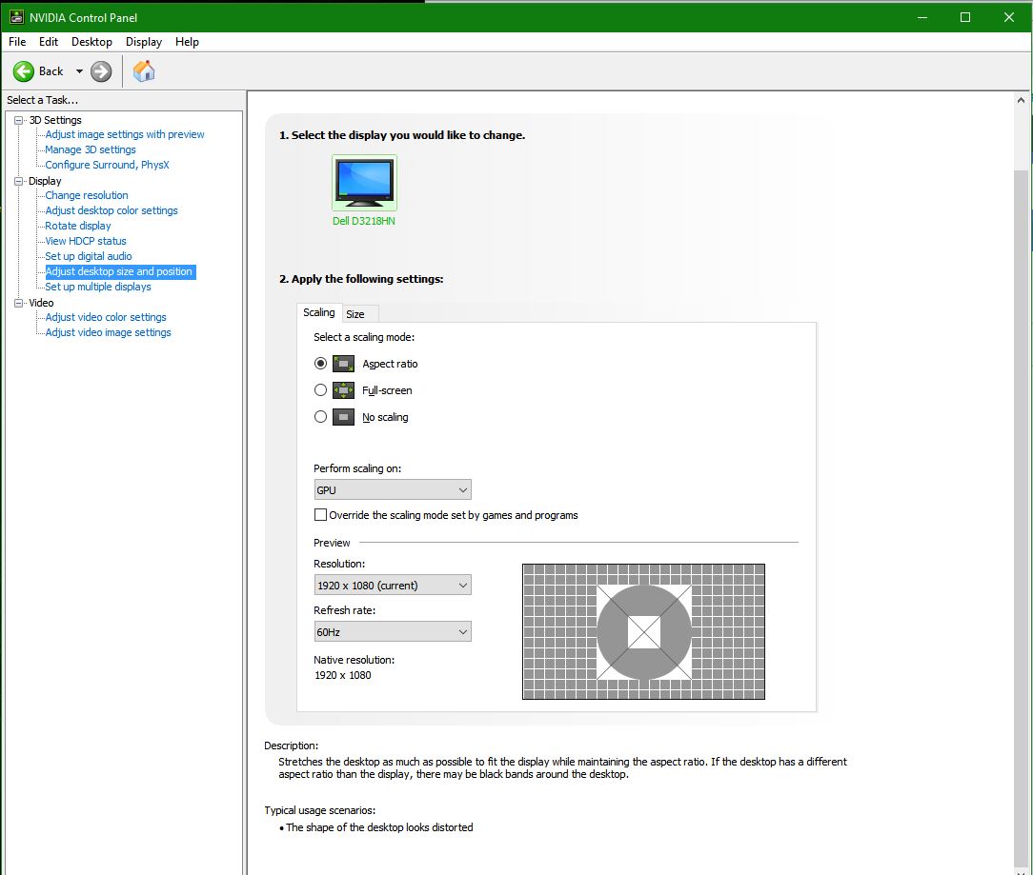Click the Aspect ratio scaling mode icon
Screen dimensions: 1033x875
point(343,364)
